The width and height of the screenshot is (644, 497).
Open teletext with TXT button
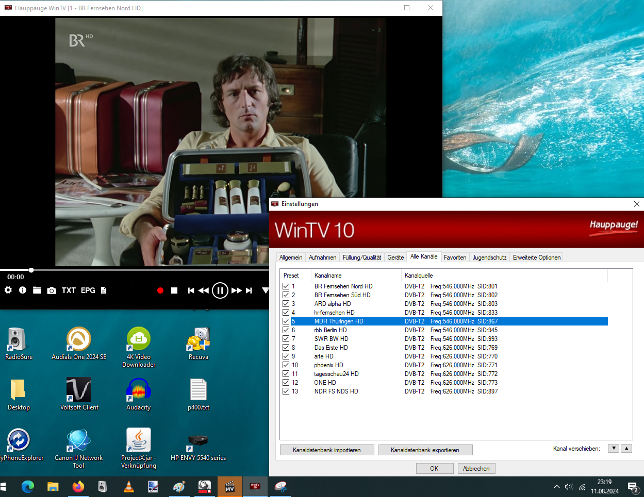[x=69, y=290]
